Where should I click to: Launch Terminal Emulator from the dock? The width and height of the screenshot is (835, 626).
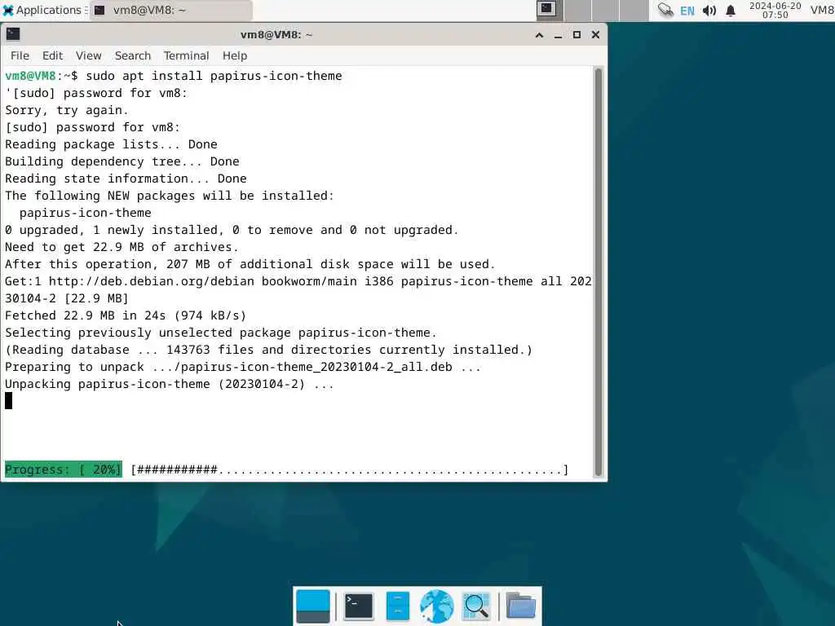coord(359,606)
